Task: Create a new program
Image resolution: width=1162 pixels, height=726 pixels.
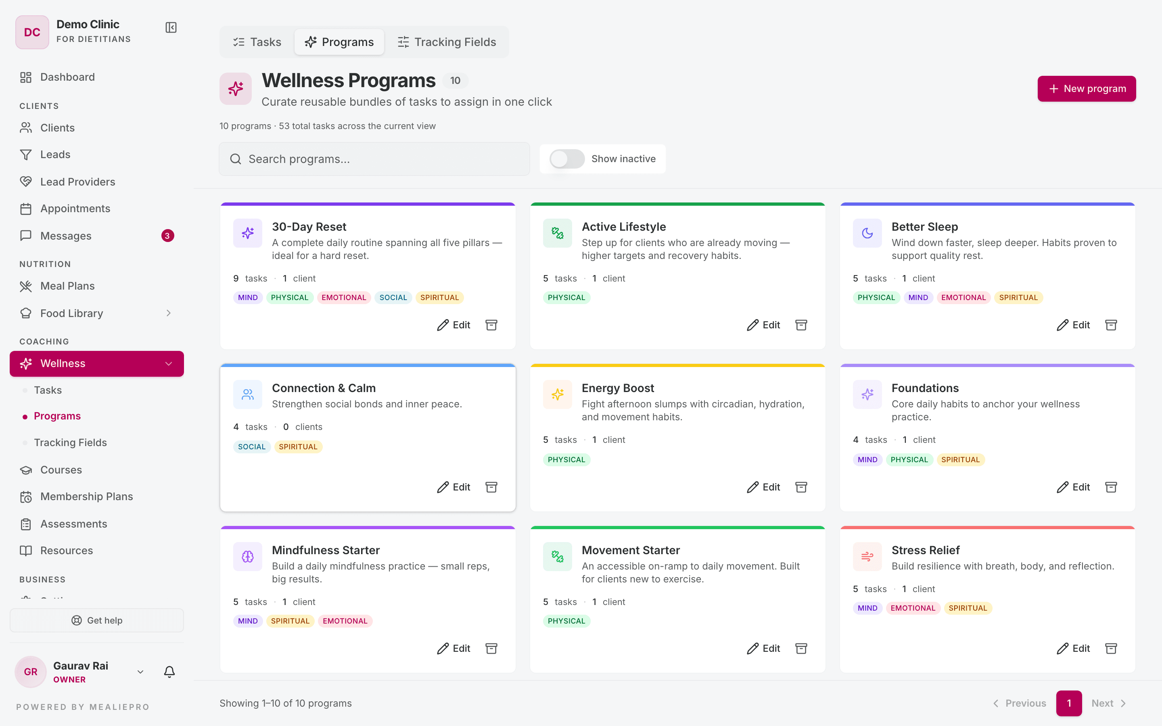Action: tap(1087, 89)
